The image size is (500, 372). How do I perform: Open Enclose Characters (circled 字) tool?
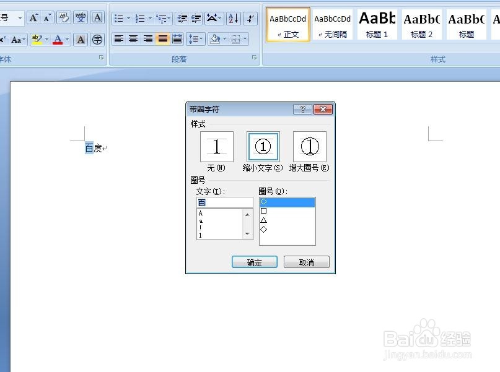click(97, 40)
